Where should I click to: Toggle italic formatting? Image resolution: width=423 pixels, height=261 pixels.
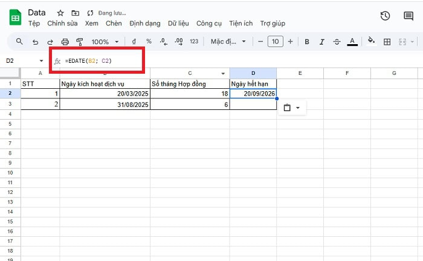coord(323,42)
